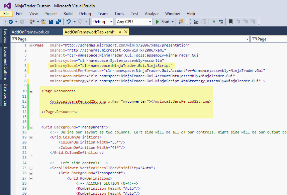Click the Redo arrow icon
The height and width of the screenshot is (195, 287).
[x=80, y=22]
